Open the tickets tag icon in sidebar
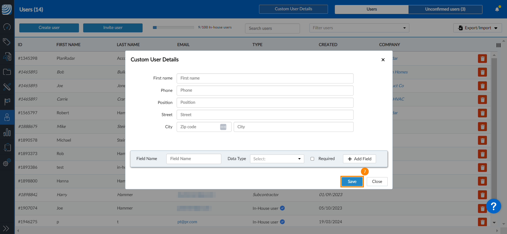This screenshot has height=234, width=507. [7, 42]
